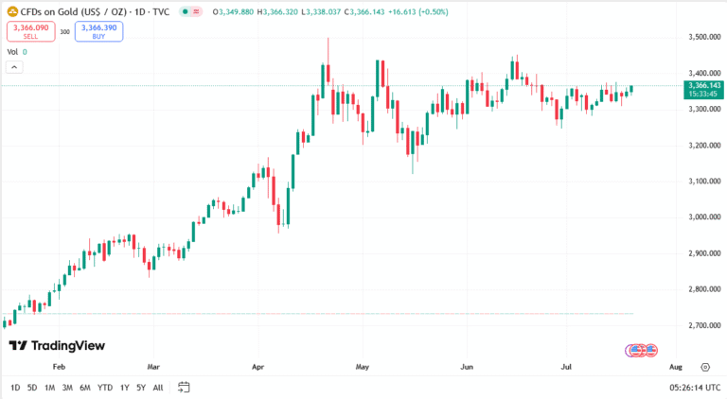Choose the 1Y range
Image resolution: width=727 pixels, height=399 pixels.
[x=124, y=388]
